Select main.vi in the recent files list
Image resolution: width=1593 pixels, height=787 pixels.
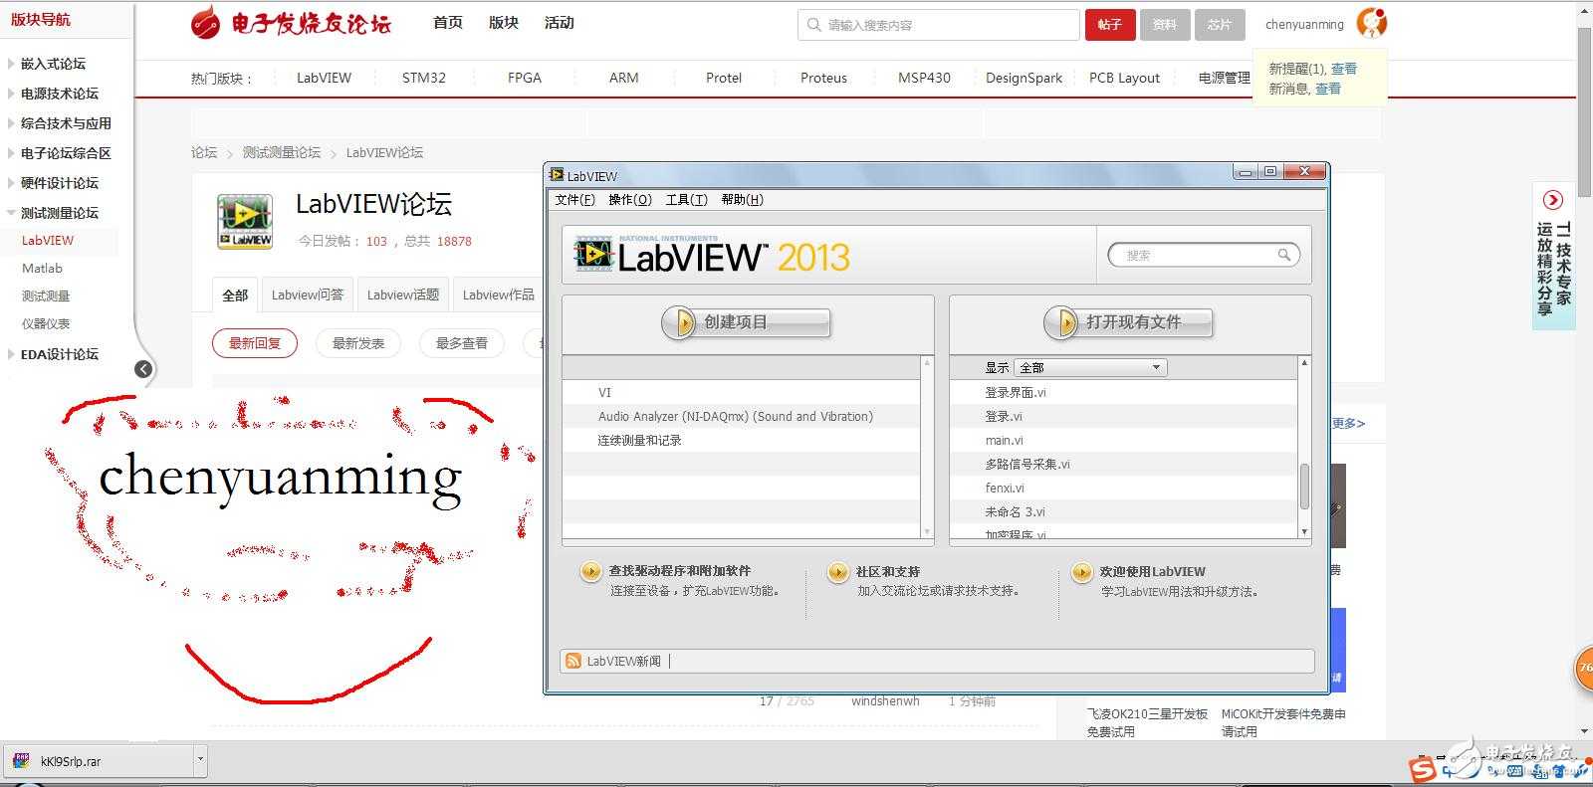(x=1005, y=440)
